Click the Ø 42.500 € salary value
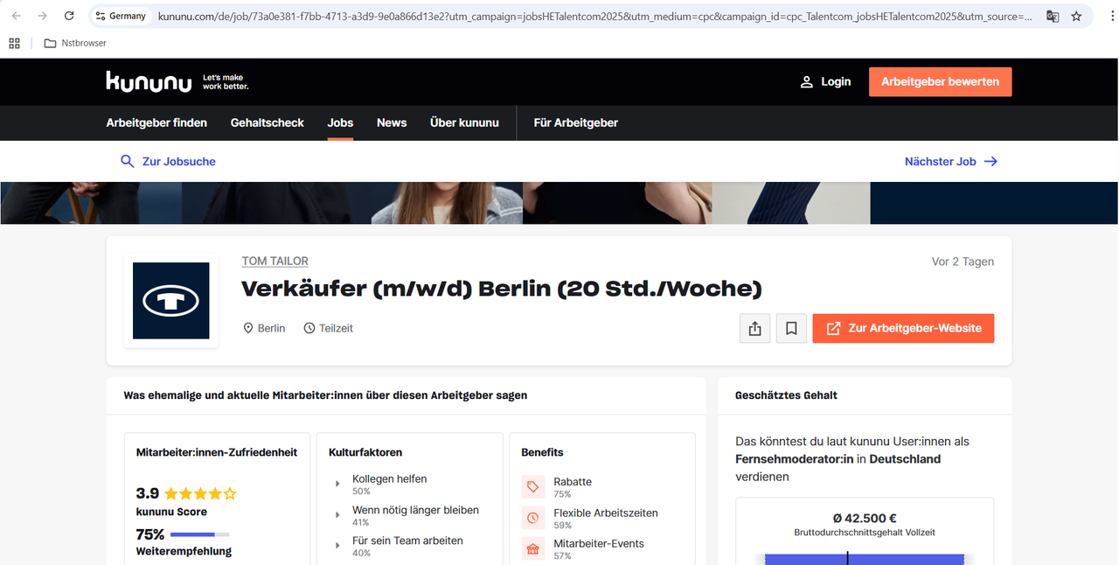1119x565 pixels. tap(865, 518)
